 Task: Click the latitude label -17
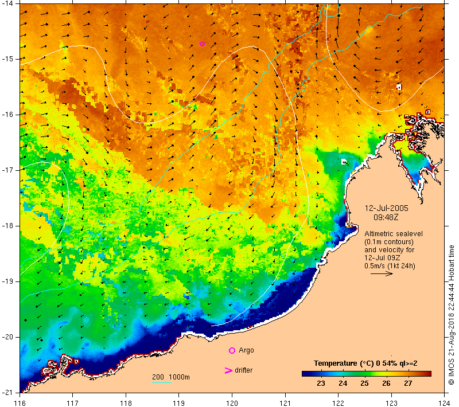[7, 170]
